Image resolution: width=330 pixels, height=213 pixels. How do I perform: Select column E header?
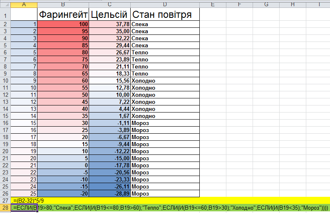[x=213, y=5]
